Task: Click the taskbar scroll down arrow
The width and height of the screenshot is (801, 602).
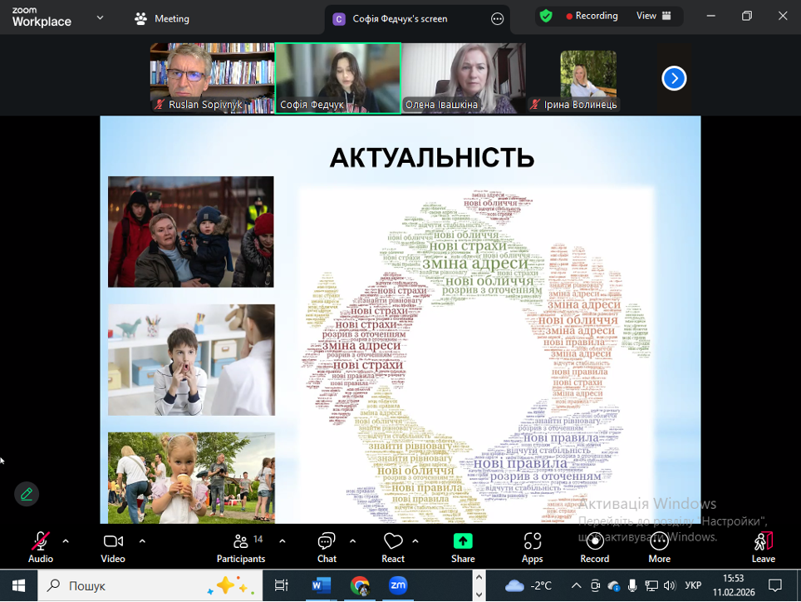Action: (479, 595)
